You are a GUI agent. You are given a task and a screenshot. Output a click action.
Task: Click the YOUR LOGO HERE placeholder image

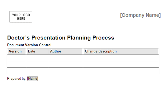(x=21, y=17)
